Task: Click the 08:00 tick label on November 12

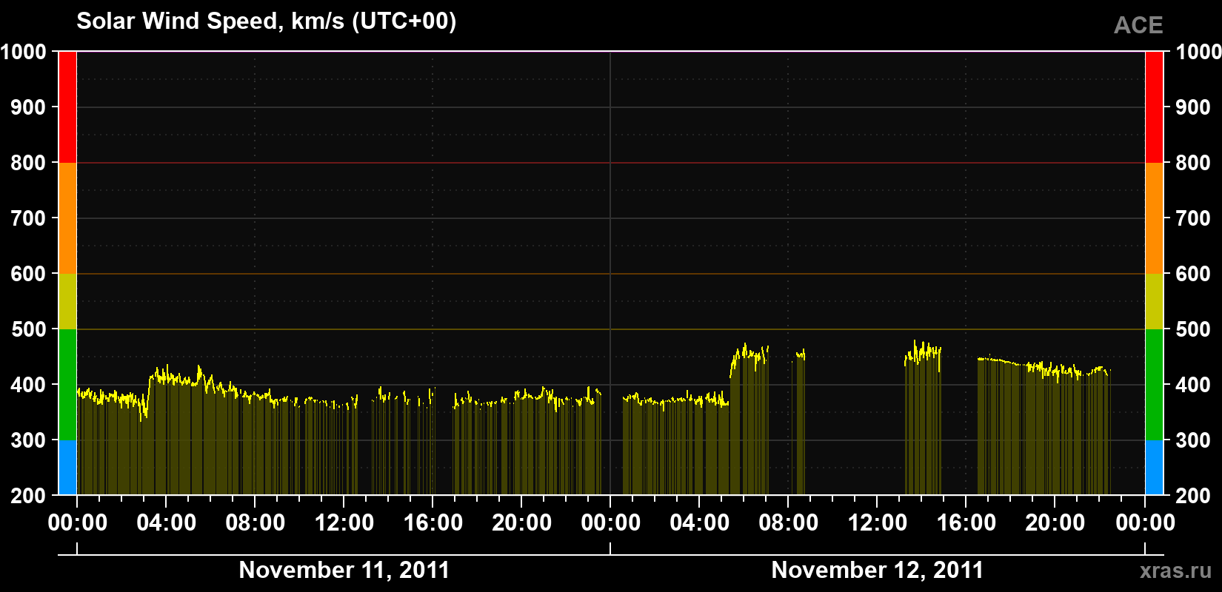Action: [789, 522]
